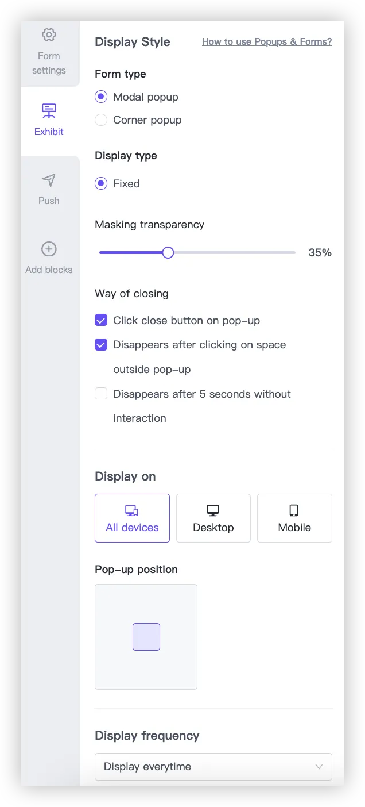Viewport: 365px width, 807px height.
Task: Click the Add blocks plus icon
Action: [x=49, y=249]
